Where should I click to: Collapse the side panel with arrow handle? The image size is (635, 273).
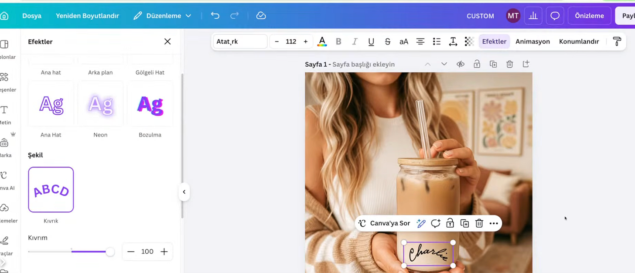184,192
